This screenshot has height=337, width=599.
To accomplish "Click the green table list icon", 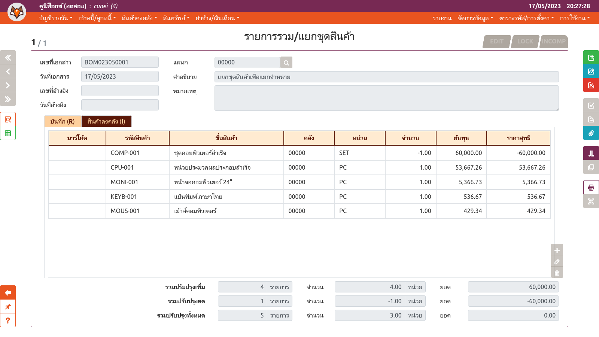I will (x=8, y=133).
